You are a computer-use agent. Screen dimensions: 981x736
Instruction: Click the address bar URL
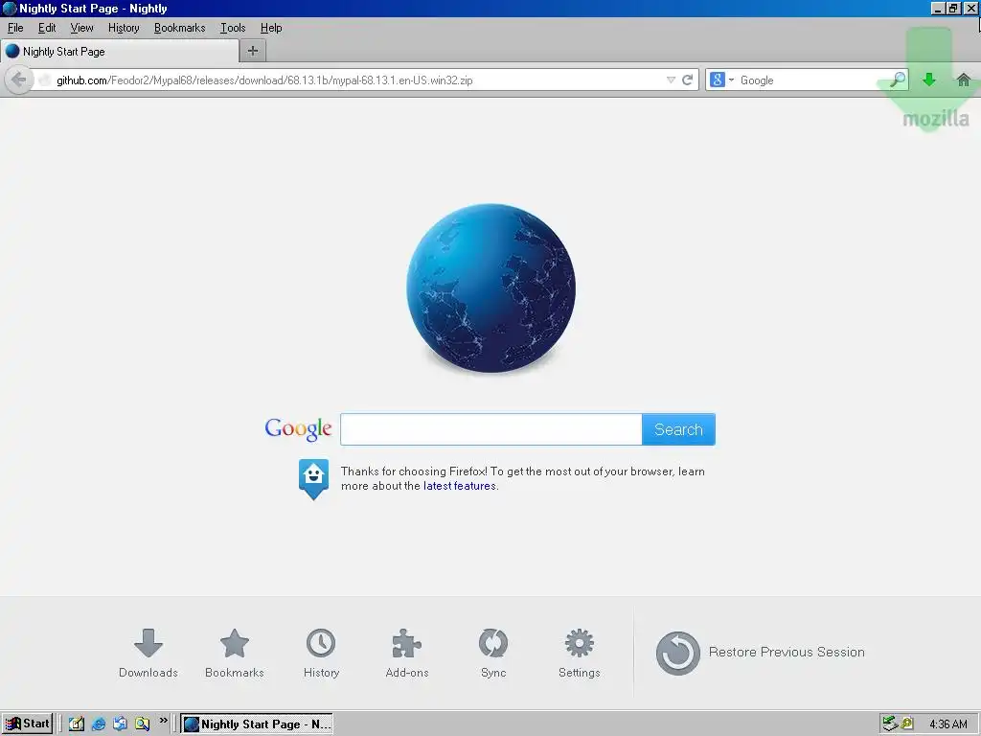[x=264, y=80]
